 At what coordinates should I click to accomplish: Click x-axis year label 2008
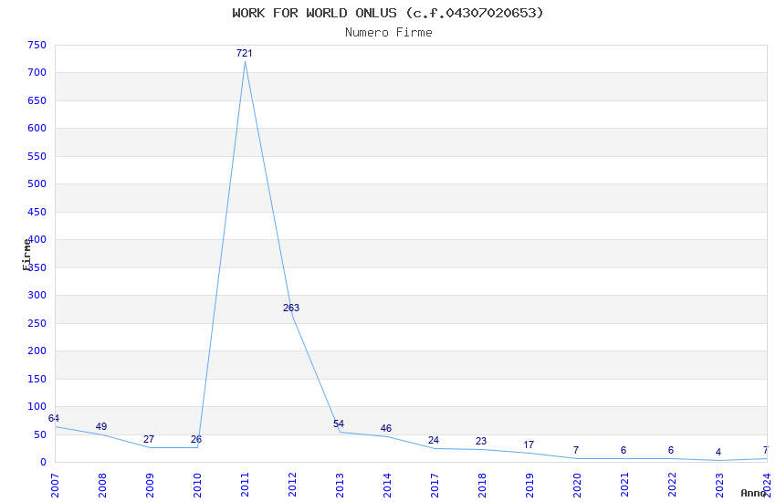(102, 486)
